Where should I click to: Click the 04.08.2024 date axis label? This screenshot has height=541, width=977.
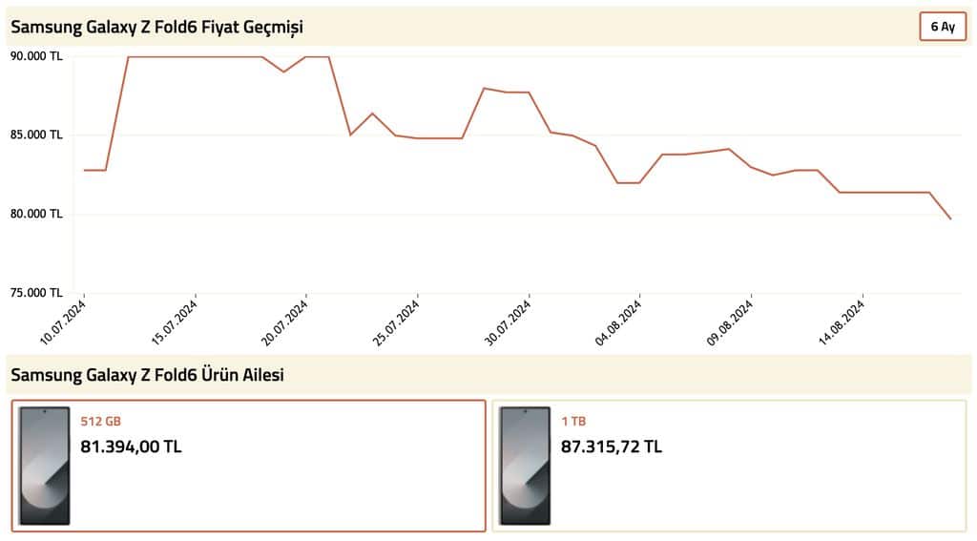click(x=618, y=323)
